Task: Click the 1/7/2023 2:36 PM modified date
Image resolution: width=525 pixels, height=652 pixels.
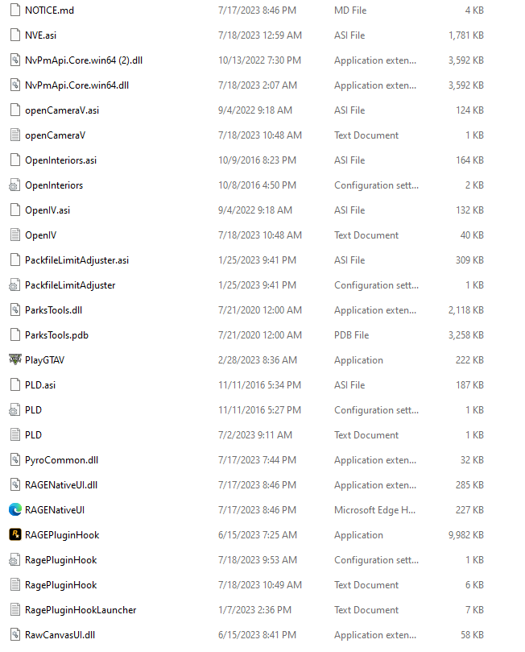Action: (255, 610)
